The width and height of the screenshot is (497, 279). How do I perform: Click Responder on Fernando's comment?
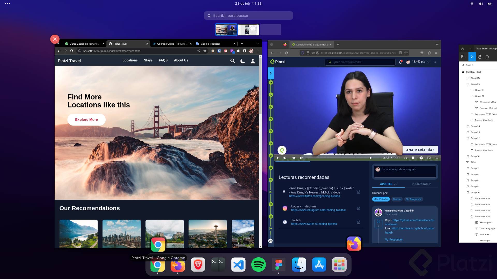(394, 239)
